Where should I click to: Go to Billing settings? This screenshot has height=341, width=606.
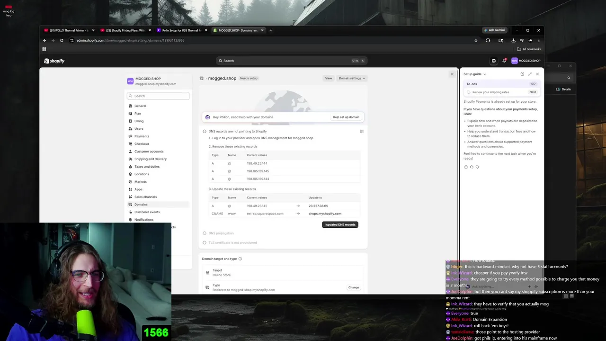pos(139,121)
